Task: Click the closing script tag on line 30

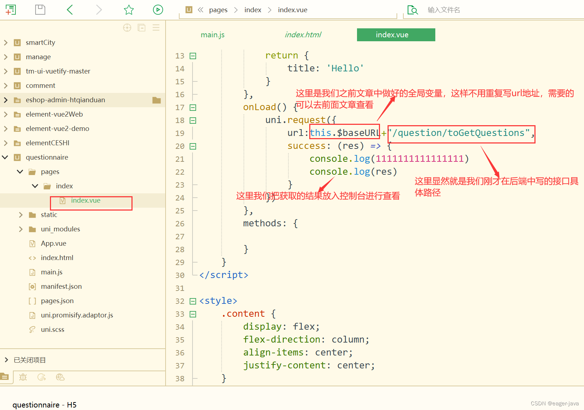Action: click(224, 275)
